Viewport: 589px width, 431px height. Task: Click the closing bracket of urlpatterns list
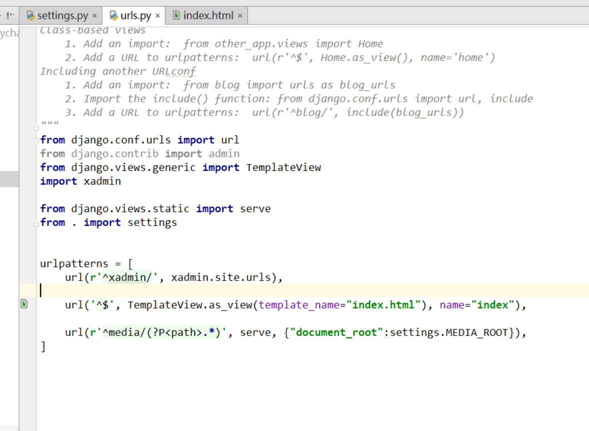click(x=43, y=346)
